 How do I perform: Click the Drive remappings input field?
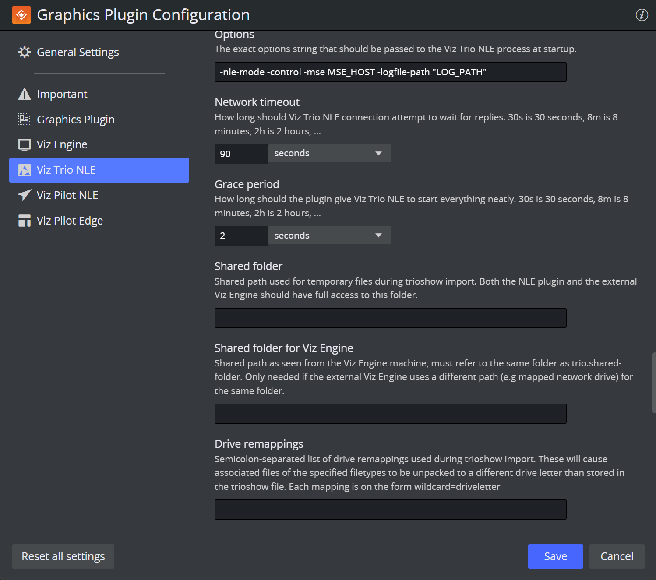(x=391, y=510)
